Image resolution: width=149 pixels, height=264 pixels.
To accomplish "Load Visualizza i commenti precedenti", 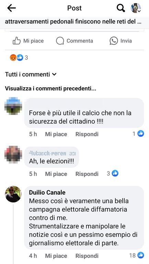I will click(x=50, y=89).
